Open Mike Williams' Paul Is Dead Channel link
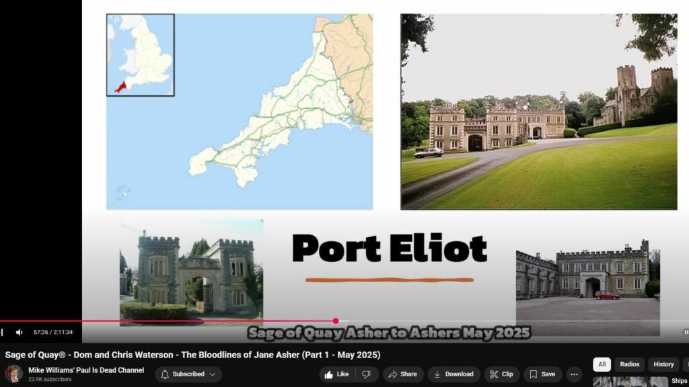 point(86,370)
